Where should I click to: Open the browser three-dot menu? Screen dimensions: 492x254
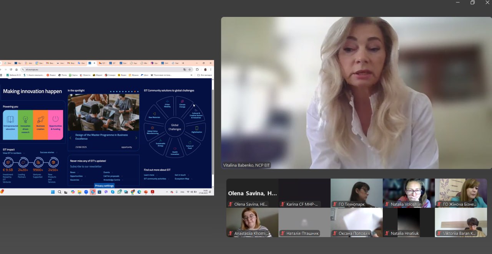coord(211,69)
